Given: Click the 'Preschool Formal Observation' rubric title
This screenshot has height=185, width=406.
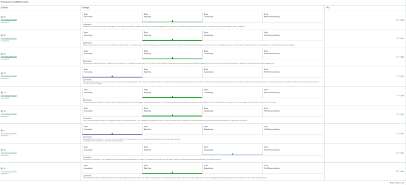Looking at the screenshot, I should point(15,2).
